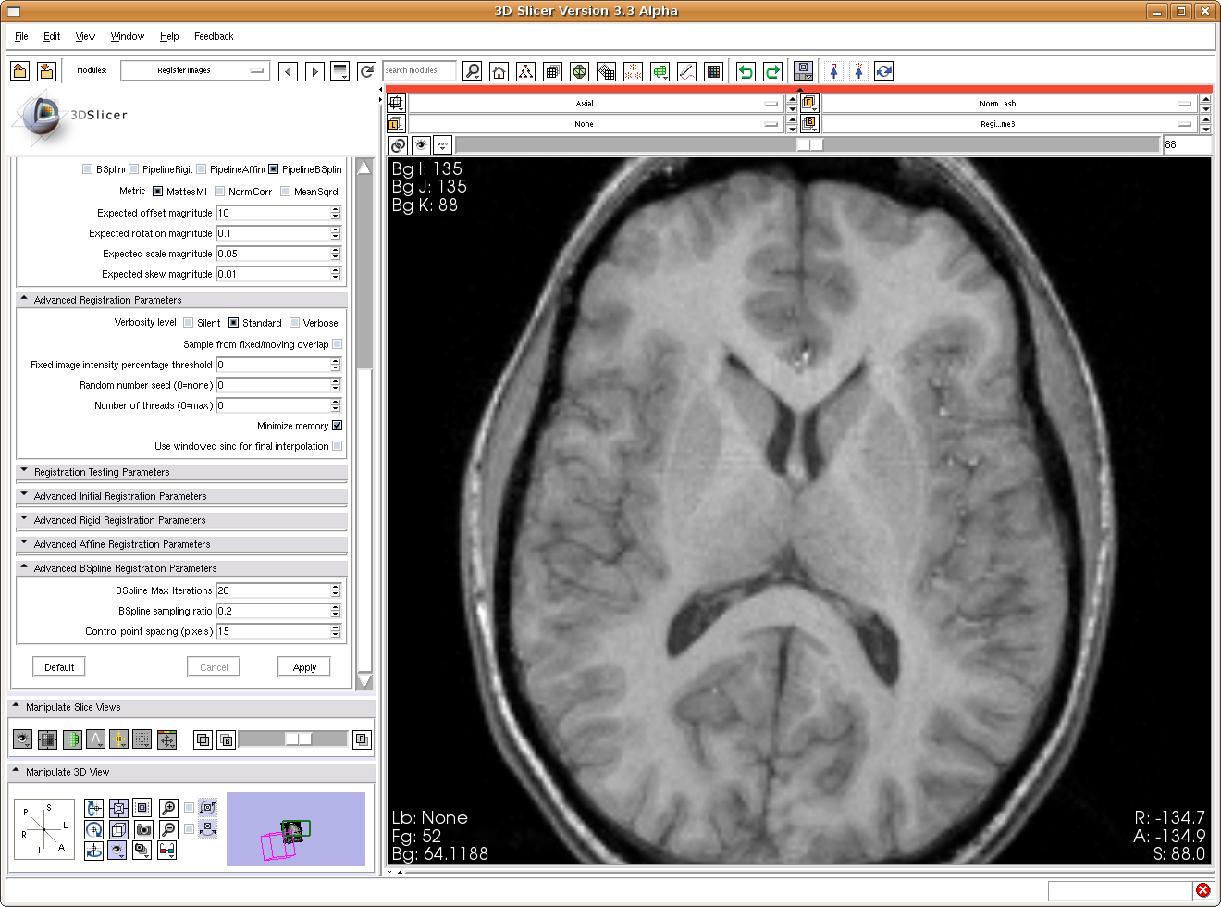Click the 3D view zoom-in magnifier
Viewport: 1221px width, 907px height.
168,808
